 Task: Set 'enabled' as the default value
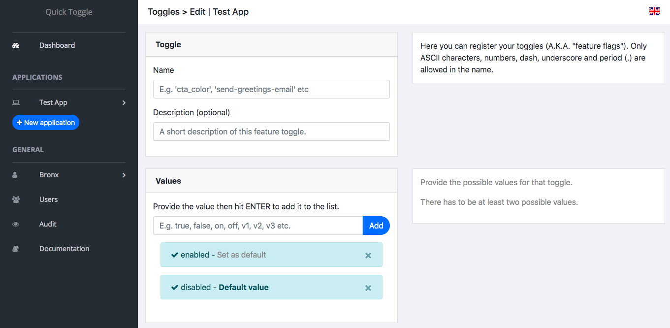tap(241, 255)
